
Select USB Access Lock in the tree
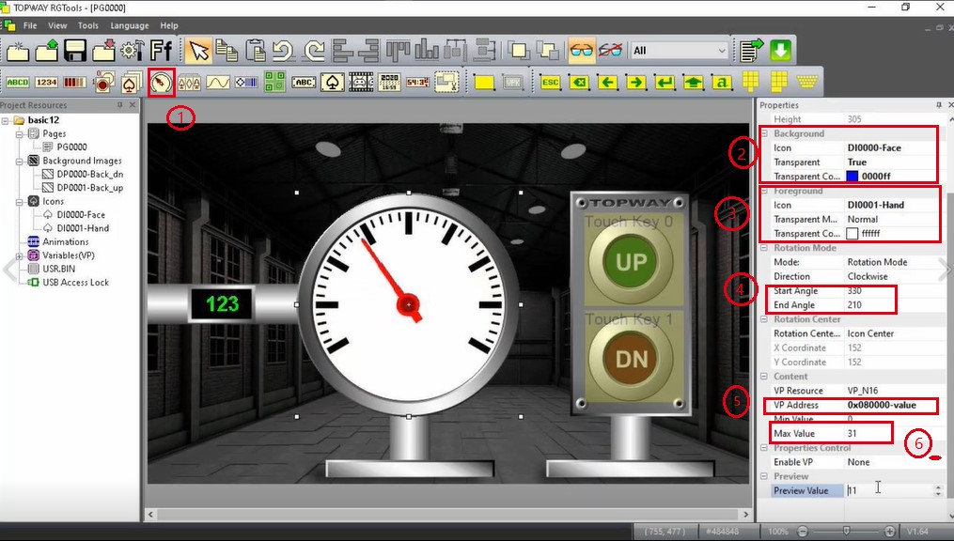click(x=75, y=283)
